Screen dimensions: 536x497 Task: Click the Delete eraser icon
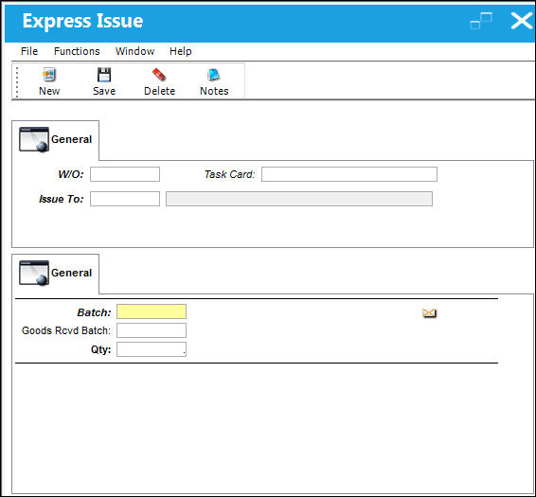(x=159, y=75)
